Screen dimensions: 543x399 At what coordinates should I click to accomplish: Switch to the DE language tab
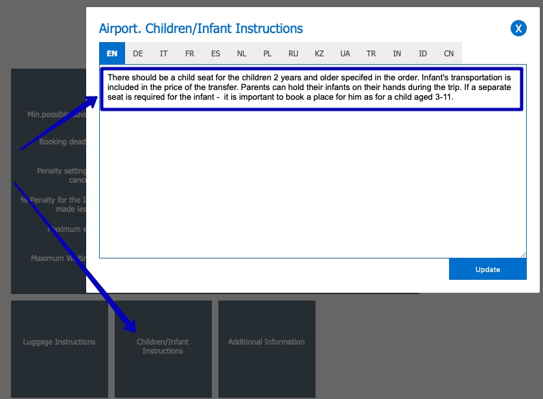(137, 53)
